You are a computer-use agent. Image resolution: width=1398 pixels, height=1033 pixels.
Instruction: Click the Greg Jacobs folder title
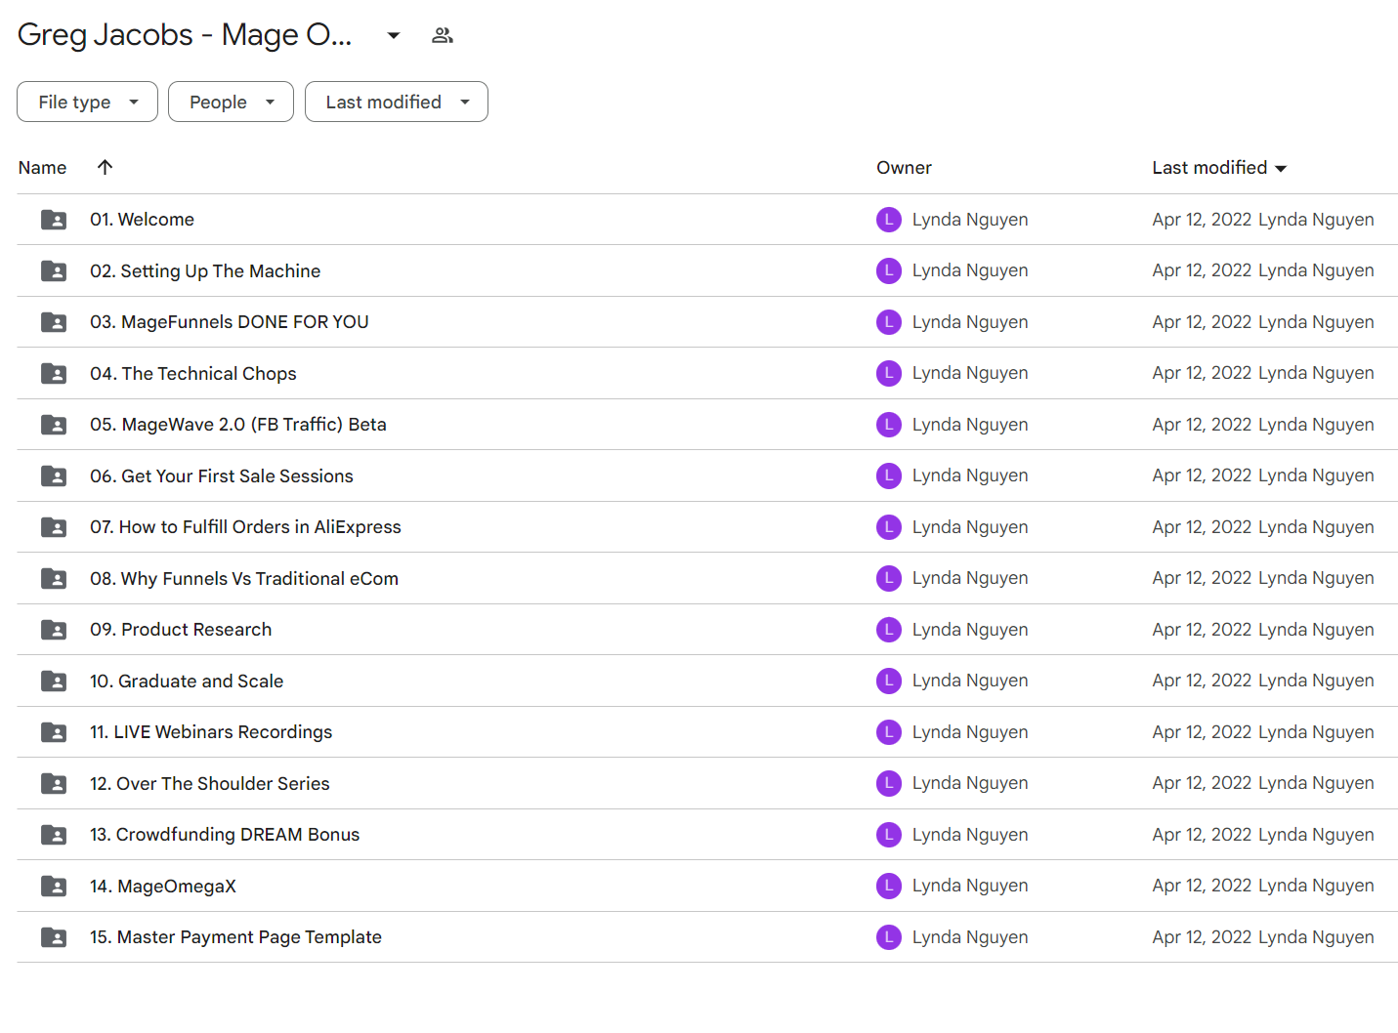point(184,35)
